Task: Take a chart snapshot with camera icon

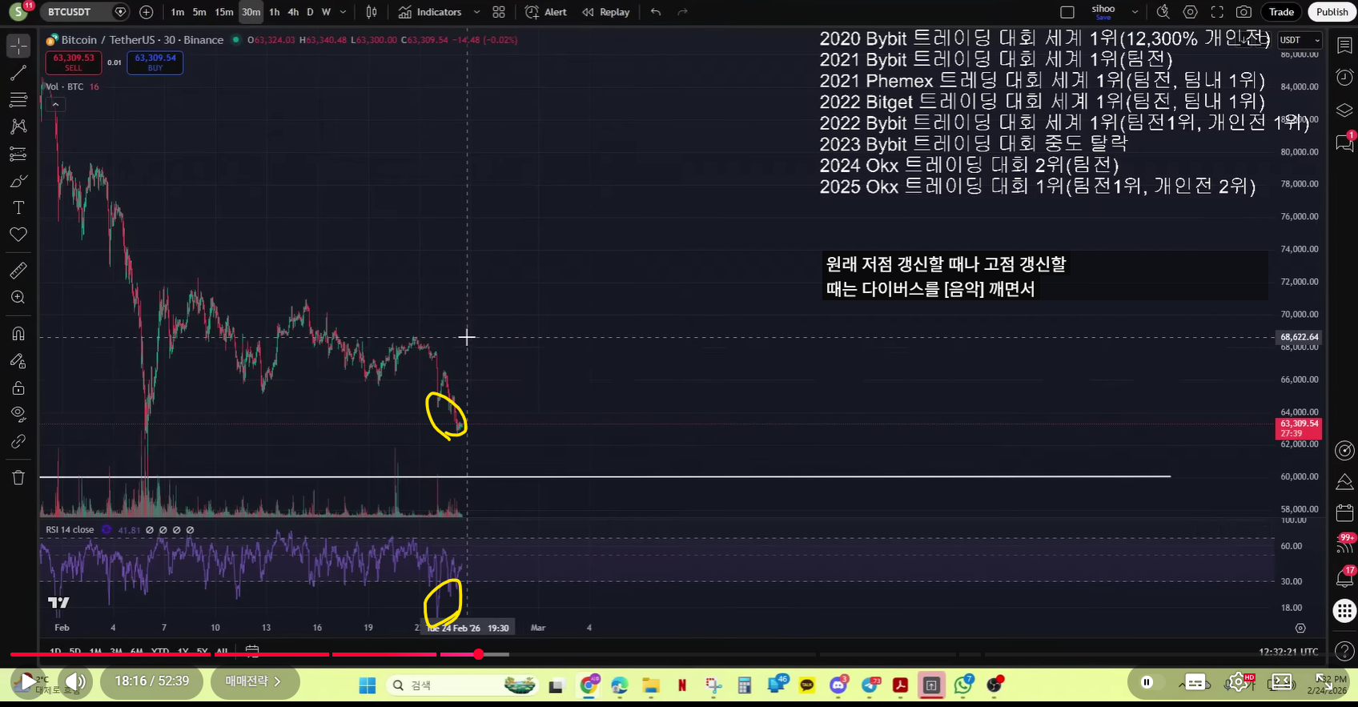Action: coord(1243,12)
